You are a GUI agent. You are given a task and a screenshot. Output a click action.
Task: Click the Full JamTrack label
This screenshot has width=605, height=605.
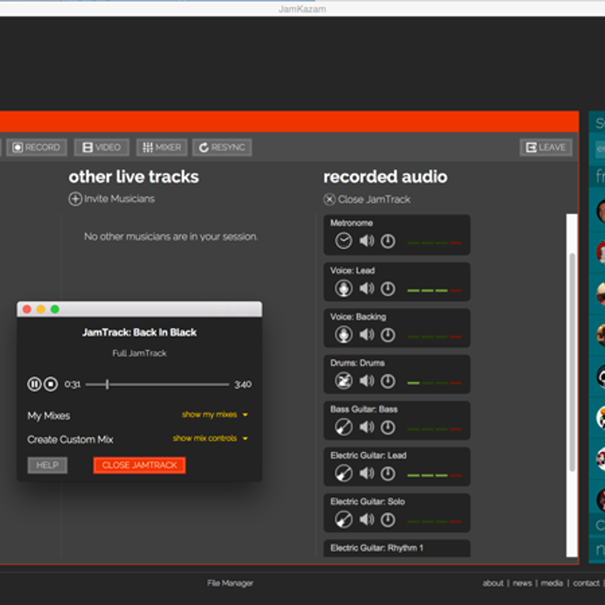tap(140, 353)
